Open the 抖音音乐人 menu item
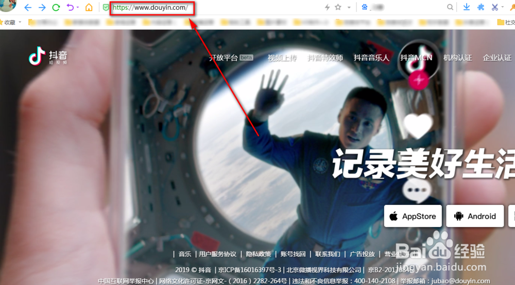515x285 pixels. (371, 58)
